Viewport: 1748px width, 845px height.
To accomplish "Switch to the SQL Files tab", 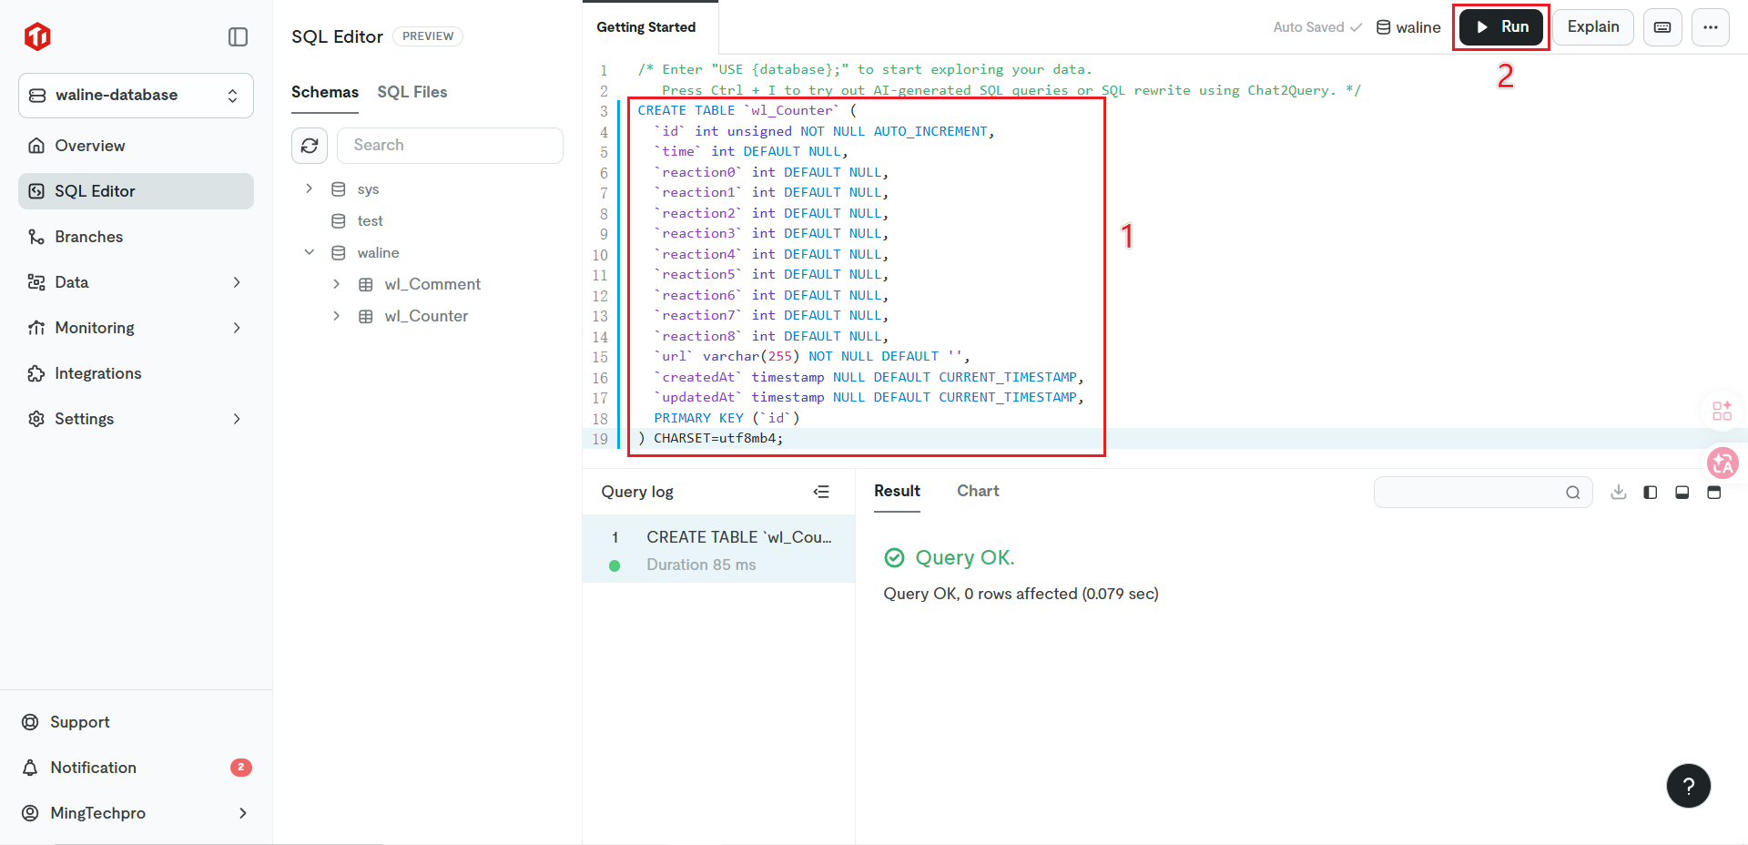I will click(x=412, y=92).
